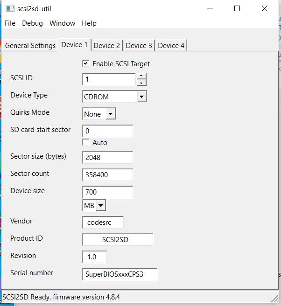Close the scsi2sd-util window
281x306 pixels.
265,8
